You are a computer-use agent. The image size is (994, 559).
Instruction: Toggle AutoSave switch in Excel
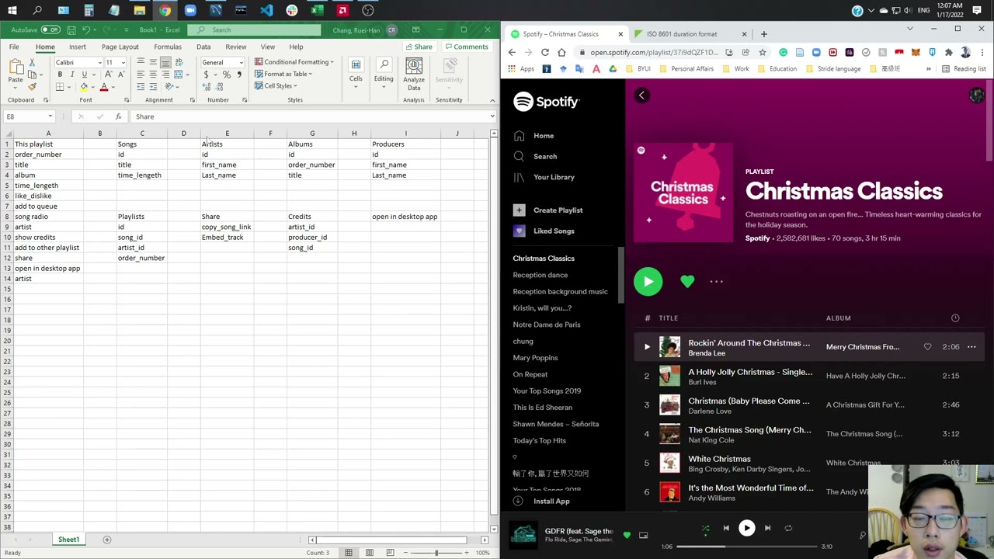pos(50,30)
